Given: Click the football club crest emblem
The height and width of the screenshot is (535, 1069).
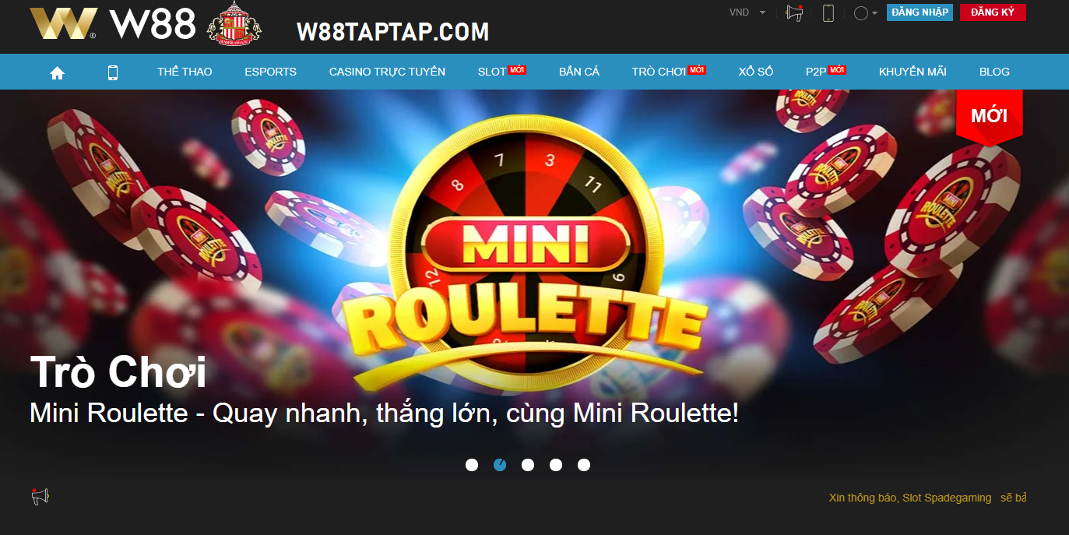Looking at the screenshot, I should (x=234, y=23).
